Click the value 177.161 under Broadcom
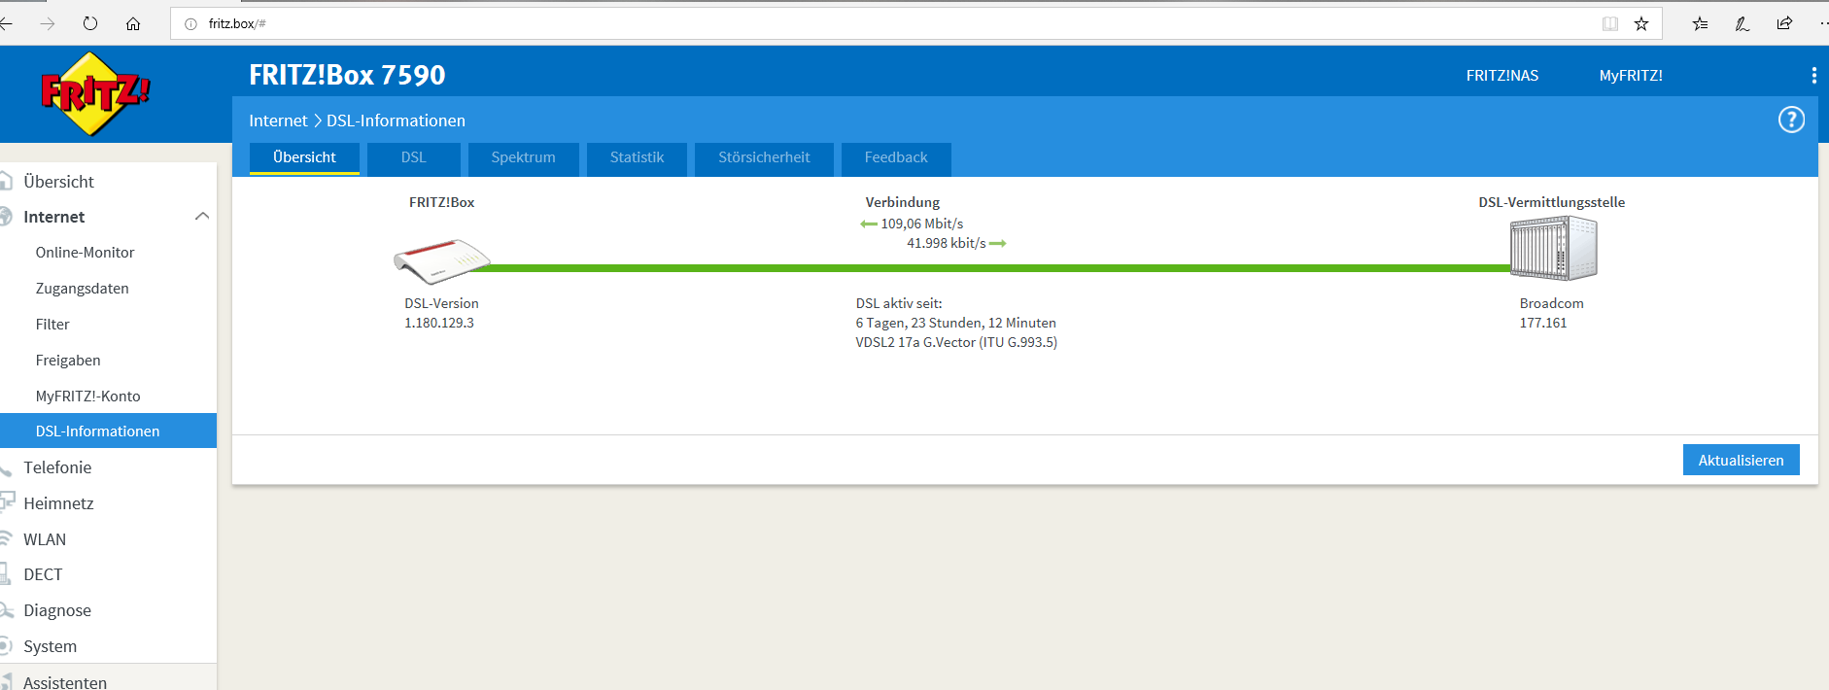This screenshot has height=690, width=1829. tap(1543, 323)
